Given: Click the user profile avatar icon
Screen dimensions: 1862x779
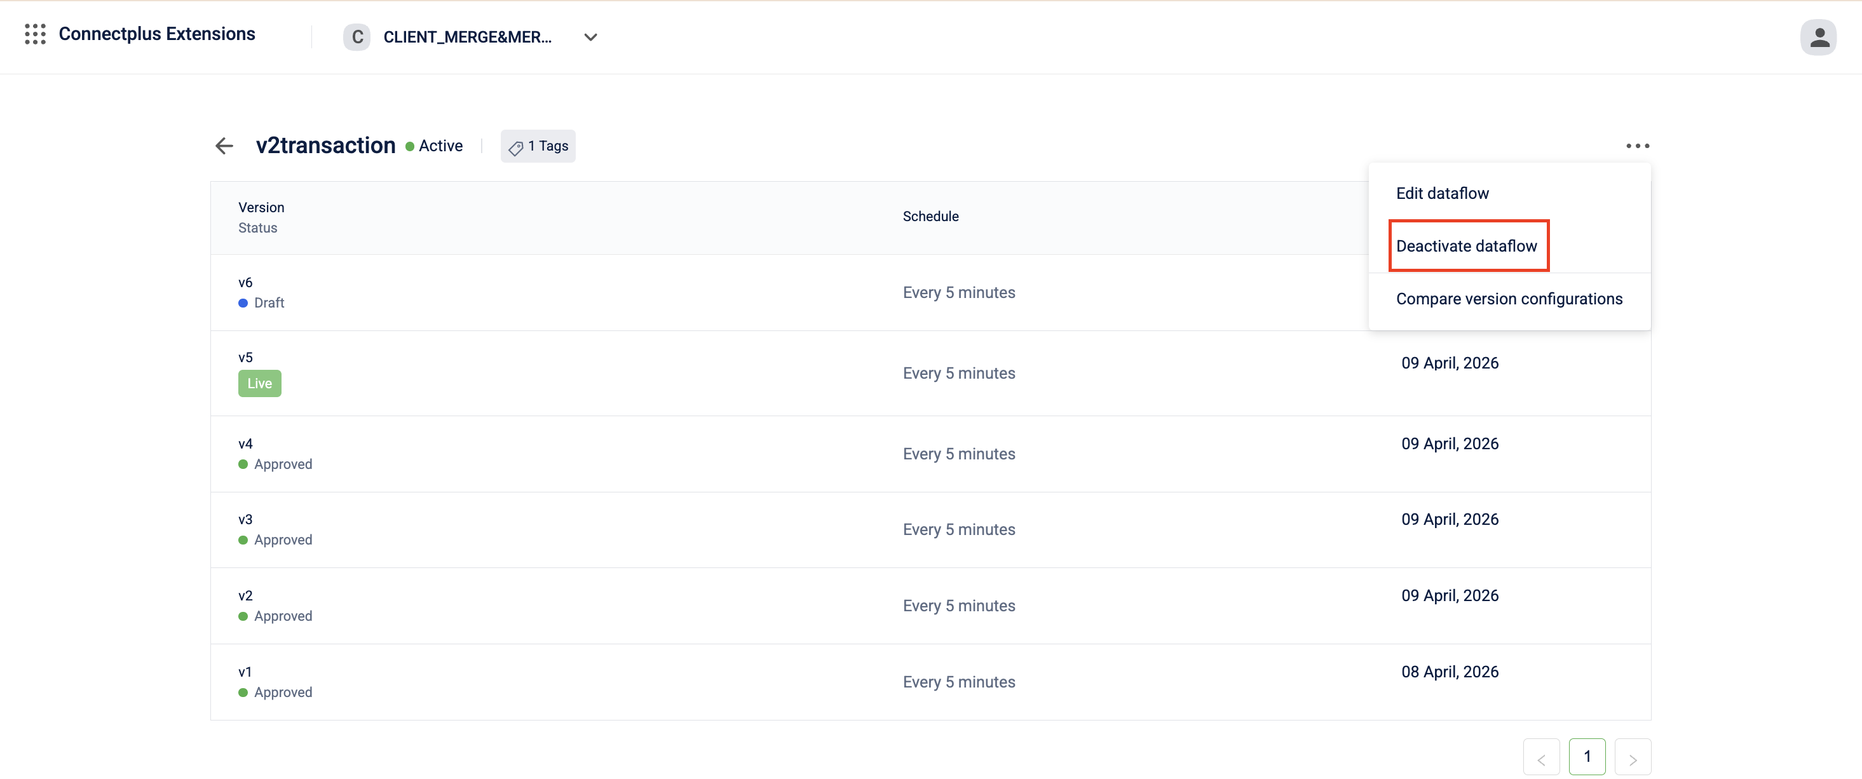Looking at the screenshot, I should pos(1819,37).
